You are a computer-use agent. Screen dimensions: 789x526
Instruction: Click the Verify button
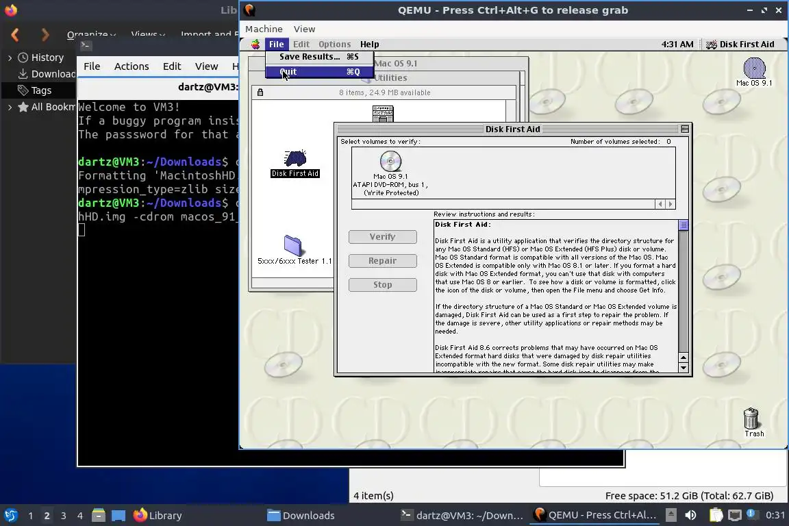382,236
